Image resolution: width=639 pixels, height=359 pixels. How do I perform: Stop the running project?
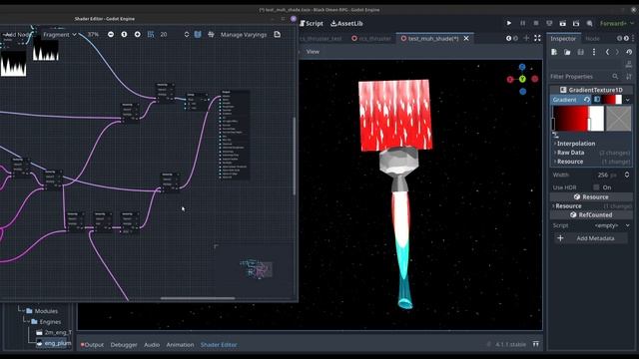tap(536, 24)
